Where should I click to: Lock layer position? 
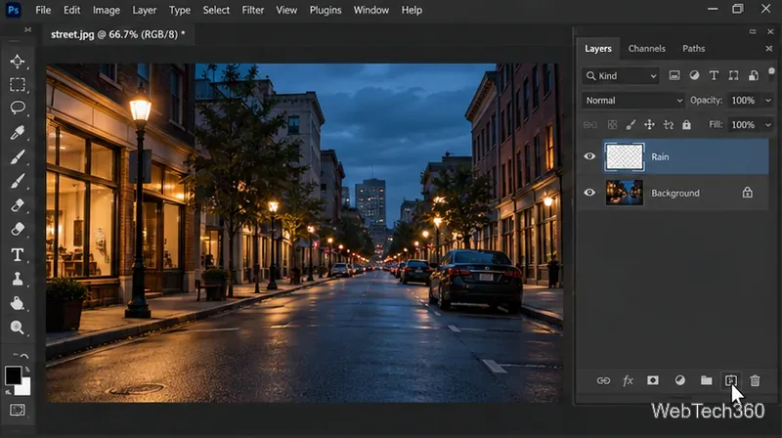[x=649, y=125]
